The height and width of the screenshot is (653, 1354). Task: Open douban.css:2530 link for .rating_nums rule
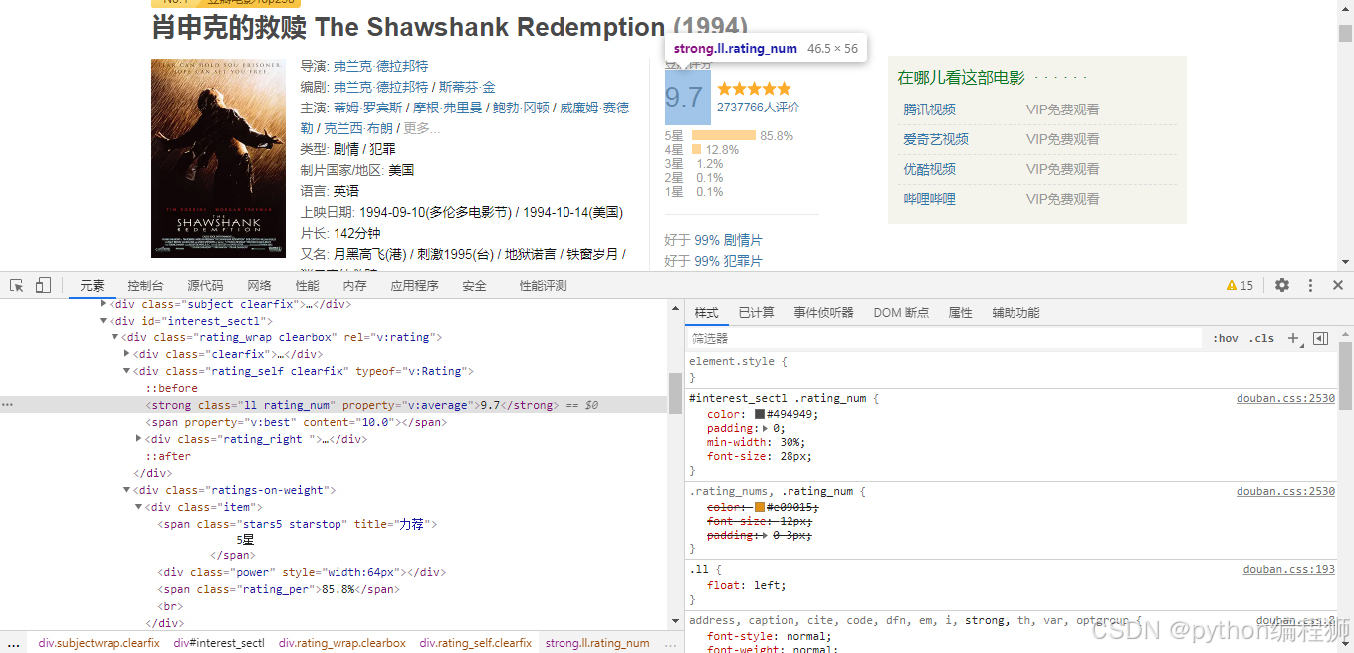point(1285,491)
